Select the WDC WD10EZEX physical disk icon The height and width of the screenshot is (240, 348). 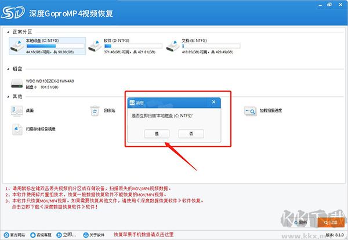(x=17, y=83)
